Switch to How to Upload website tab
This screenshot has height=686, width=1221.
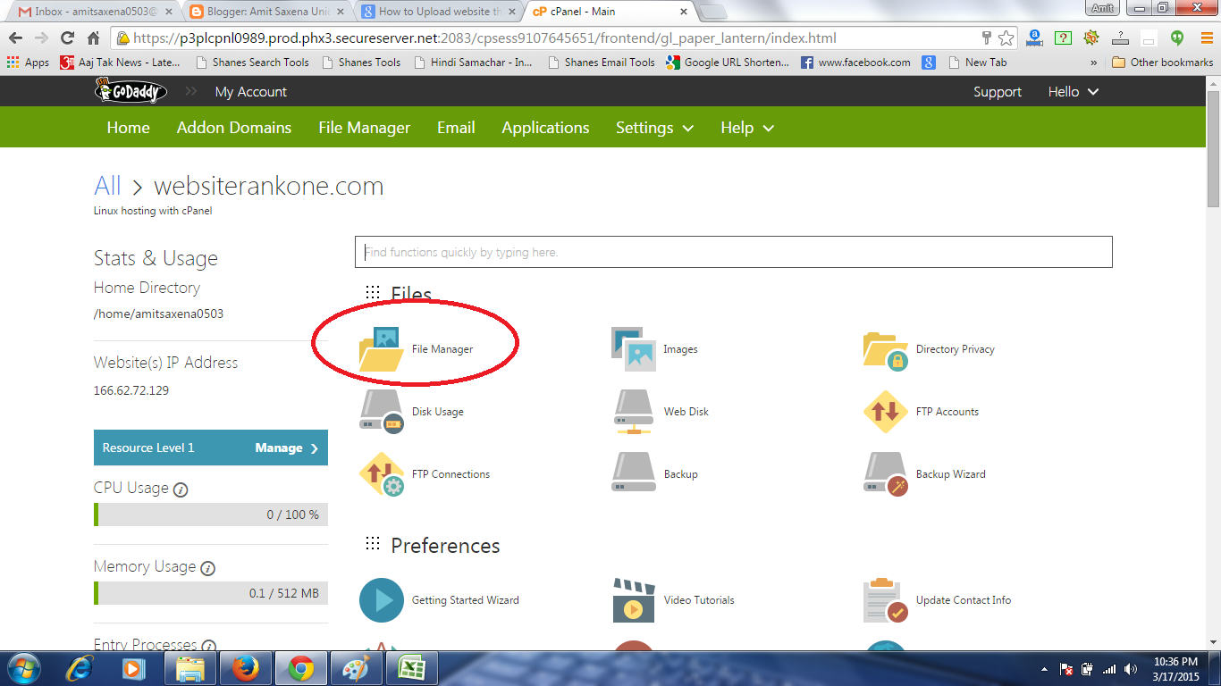pos(437,12)
